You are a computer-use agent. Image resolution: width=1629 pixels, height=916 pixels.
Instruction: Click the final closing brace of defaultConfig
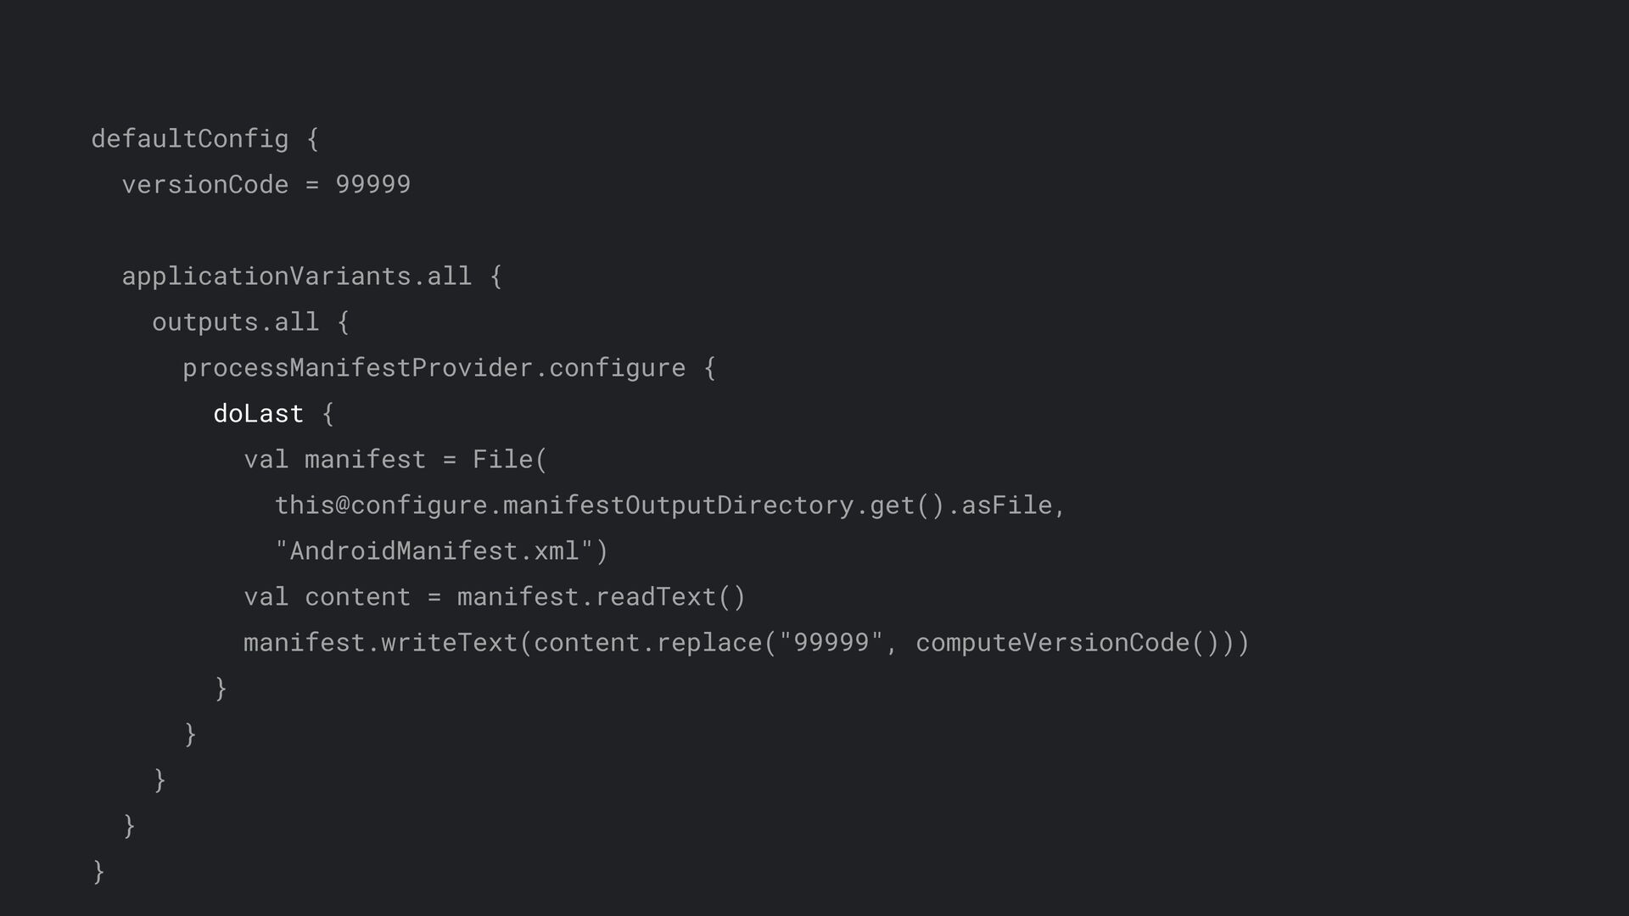point(98,872)
